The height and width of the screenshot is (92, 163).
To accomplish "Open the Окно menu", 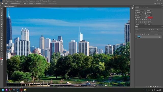I will (x=49, y=1).
